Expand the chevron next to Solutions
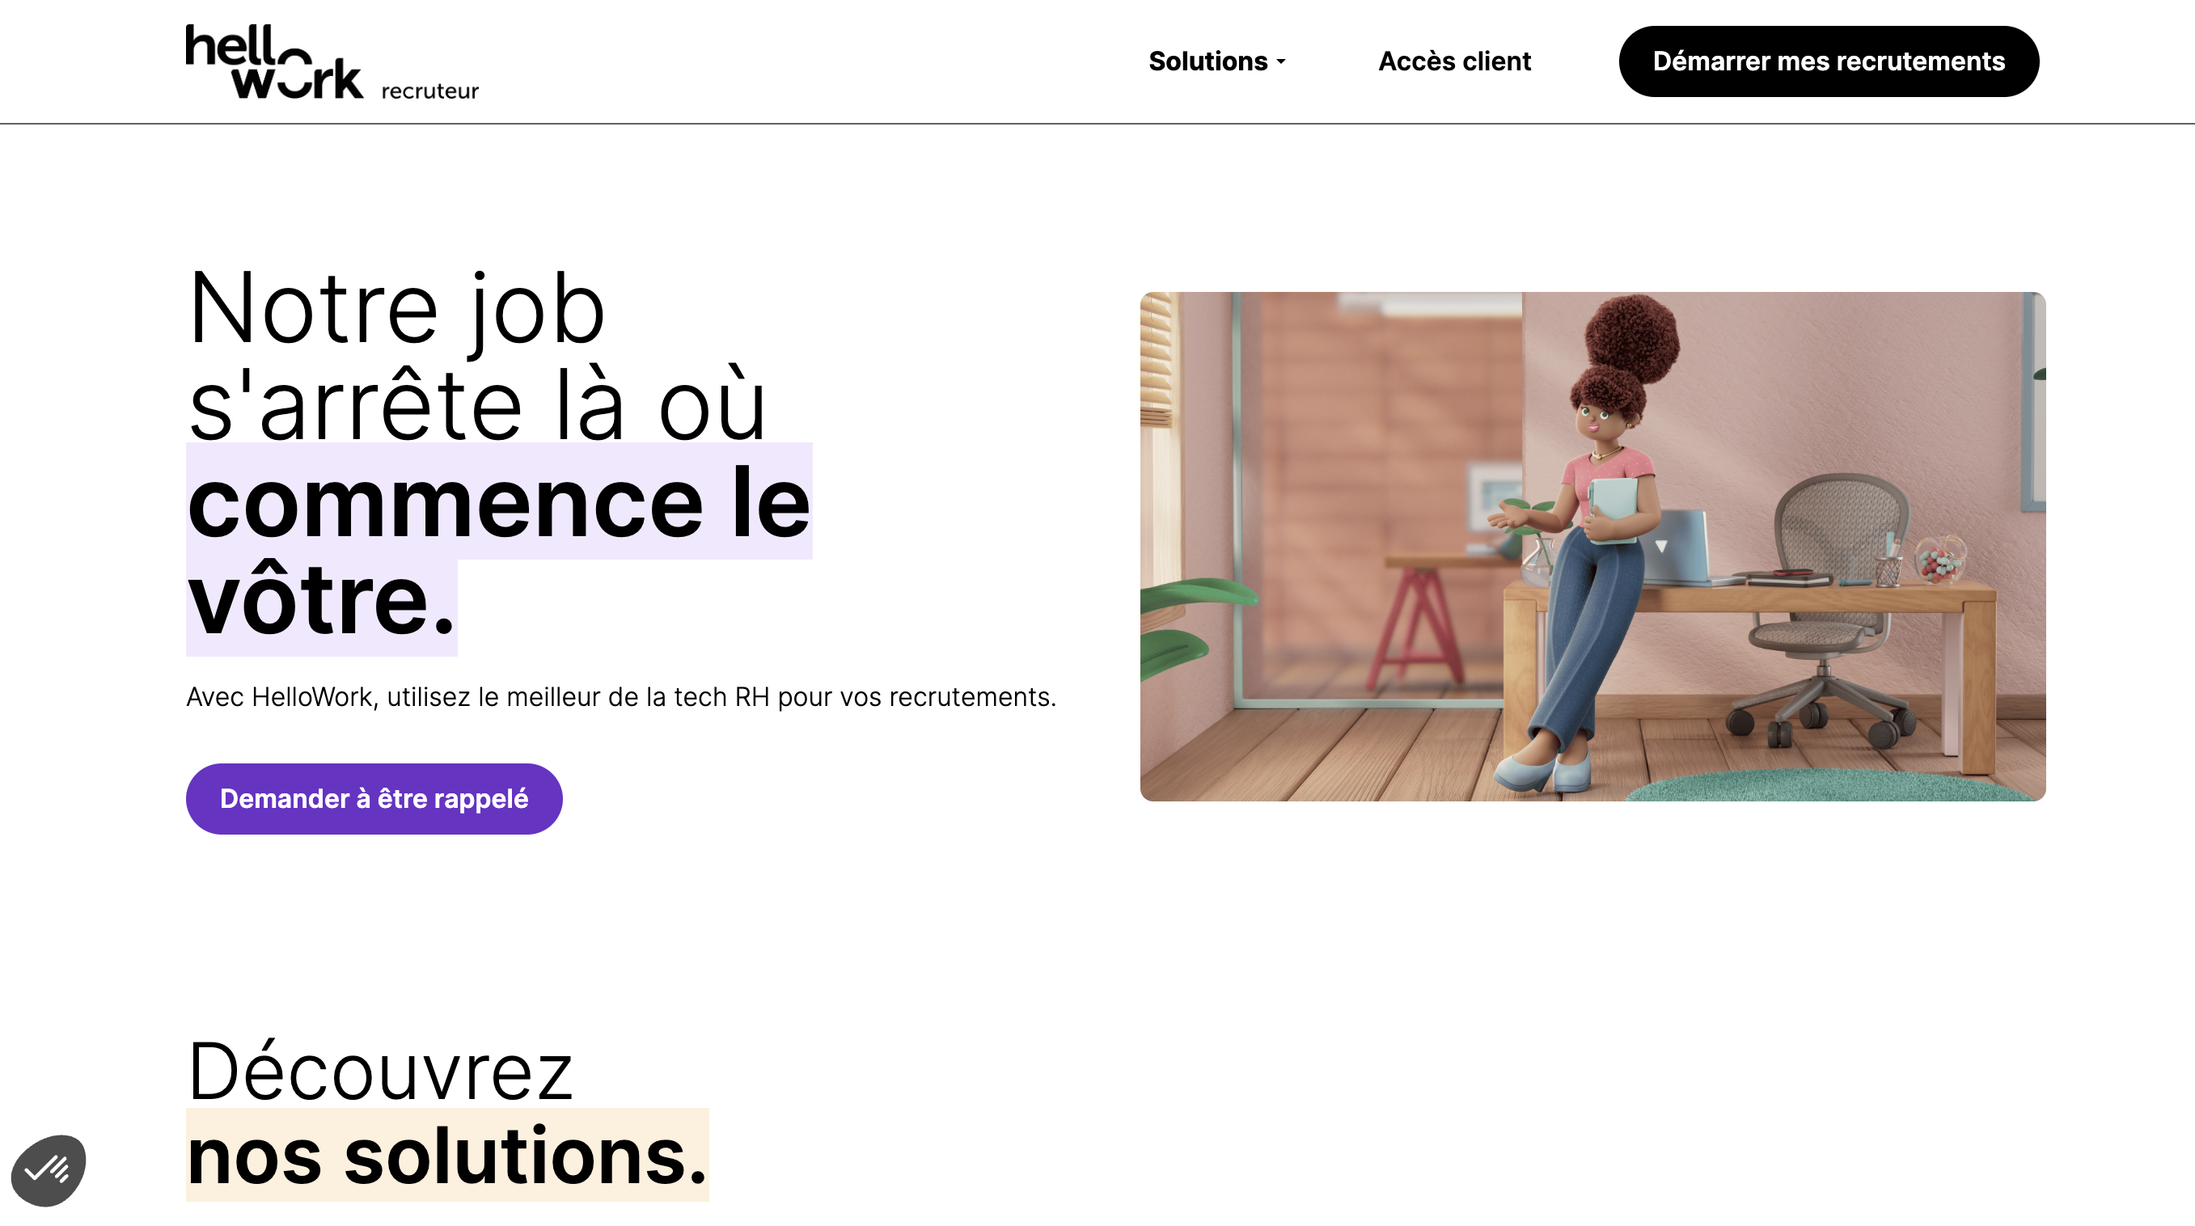This screenshot has width=2195, height=1226. point(1281,61)
